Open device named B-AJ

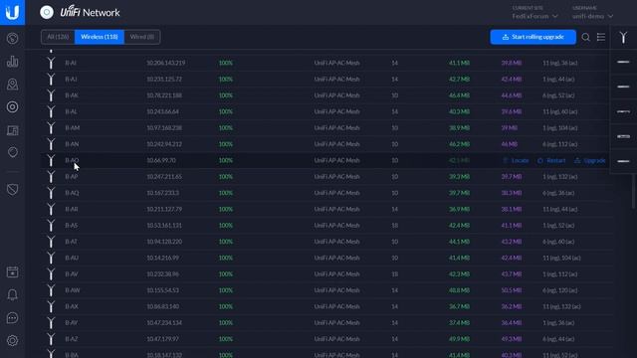71,80
